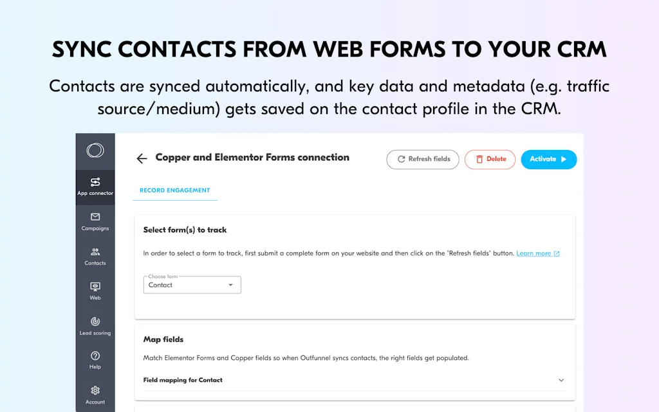Switch to the Record Engagement tab
659x412 pixels.
tap(174, 190)
